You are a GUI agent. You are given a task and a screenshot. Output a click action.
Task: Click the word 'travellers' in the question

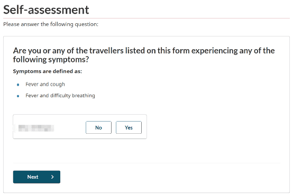[106, 51]
